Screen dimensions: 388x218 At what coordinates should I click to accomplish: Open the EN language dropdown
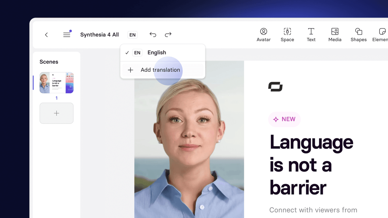[x=132, y=35]
